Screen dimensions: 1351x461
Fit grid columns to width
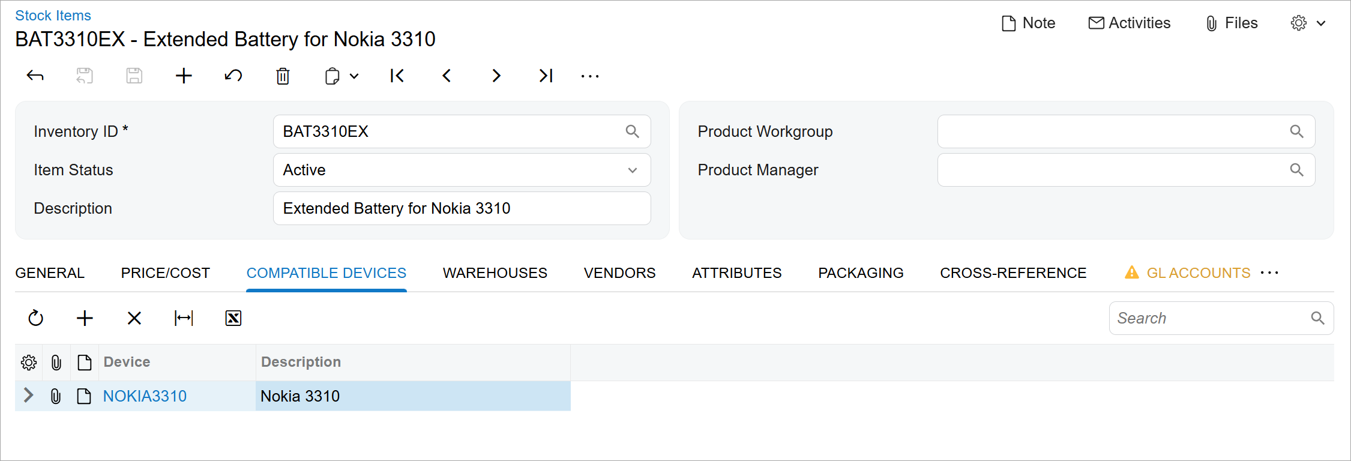[184, 318]
